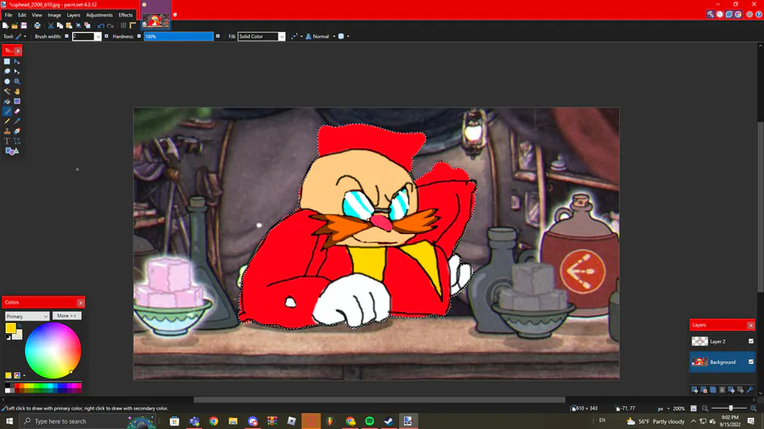Screen dimensions: 764x429
Task: Reset colors to black and white
Action: coord(8,337)
